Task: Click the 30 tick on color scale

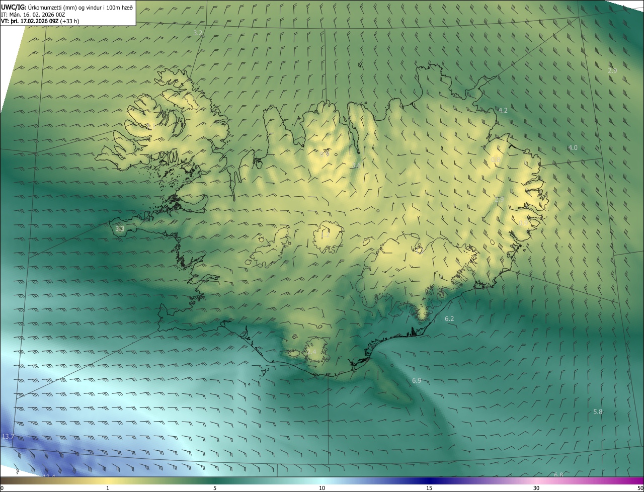Action: pyautogui.click(x=536, y=488)
